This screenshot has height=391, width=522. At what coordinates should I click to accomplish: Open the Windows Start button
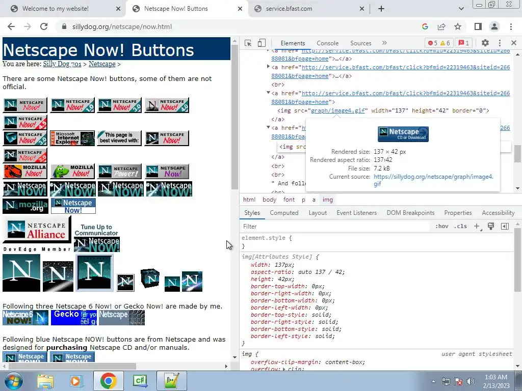(x=14, y=381)
